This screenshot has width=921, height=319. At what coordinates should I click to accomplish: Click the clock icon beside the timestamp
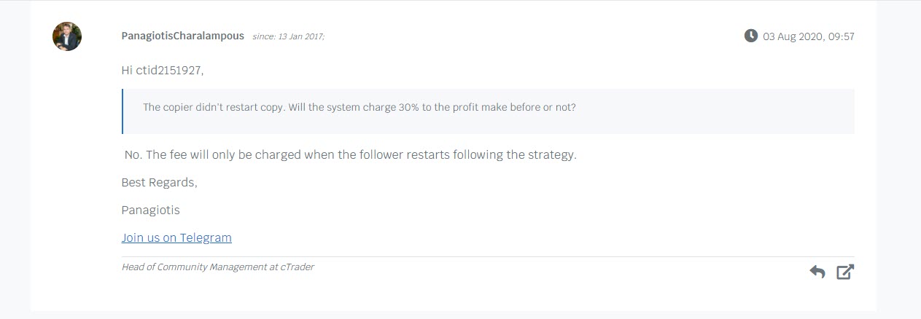[750, 36]
